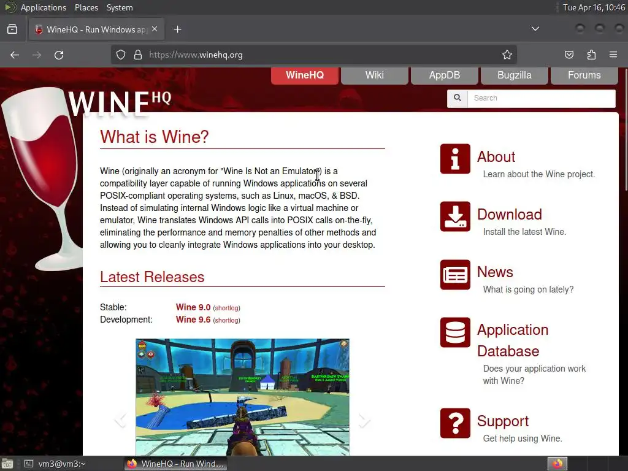The width and height of the screenshot is (628, 471).
Task: Click the Firefox icon in the bottom-right tray
Action: click(x=557, y=464)
